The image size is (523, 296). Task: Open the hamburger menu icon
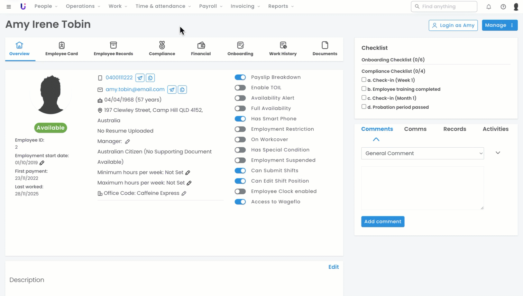(x=9, y=7)
